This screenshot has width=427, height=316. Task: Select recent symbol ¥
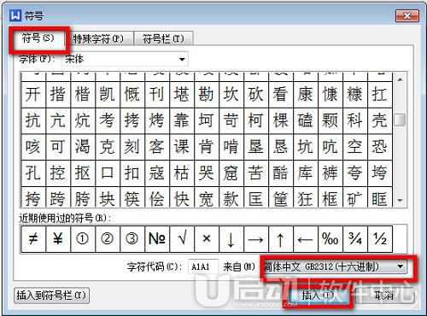58,238
